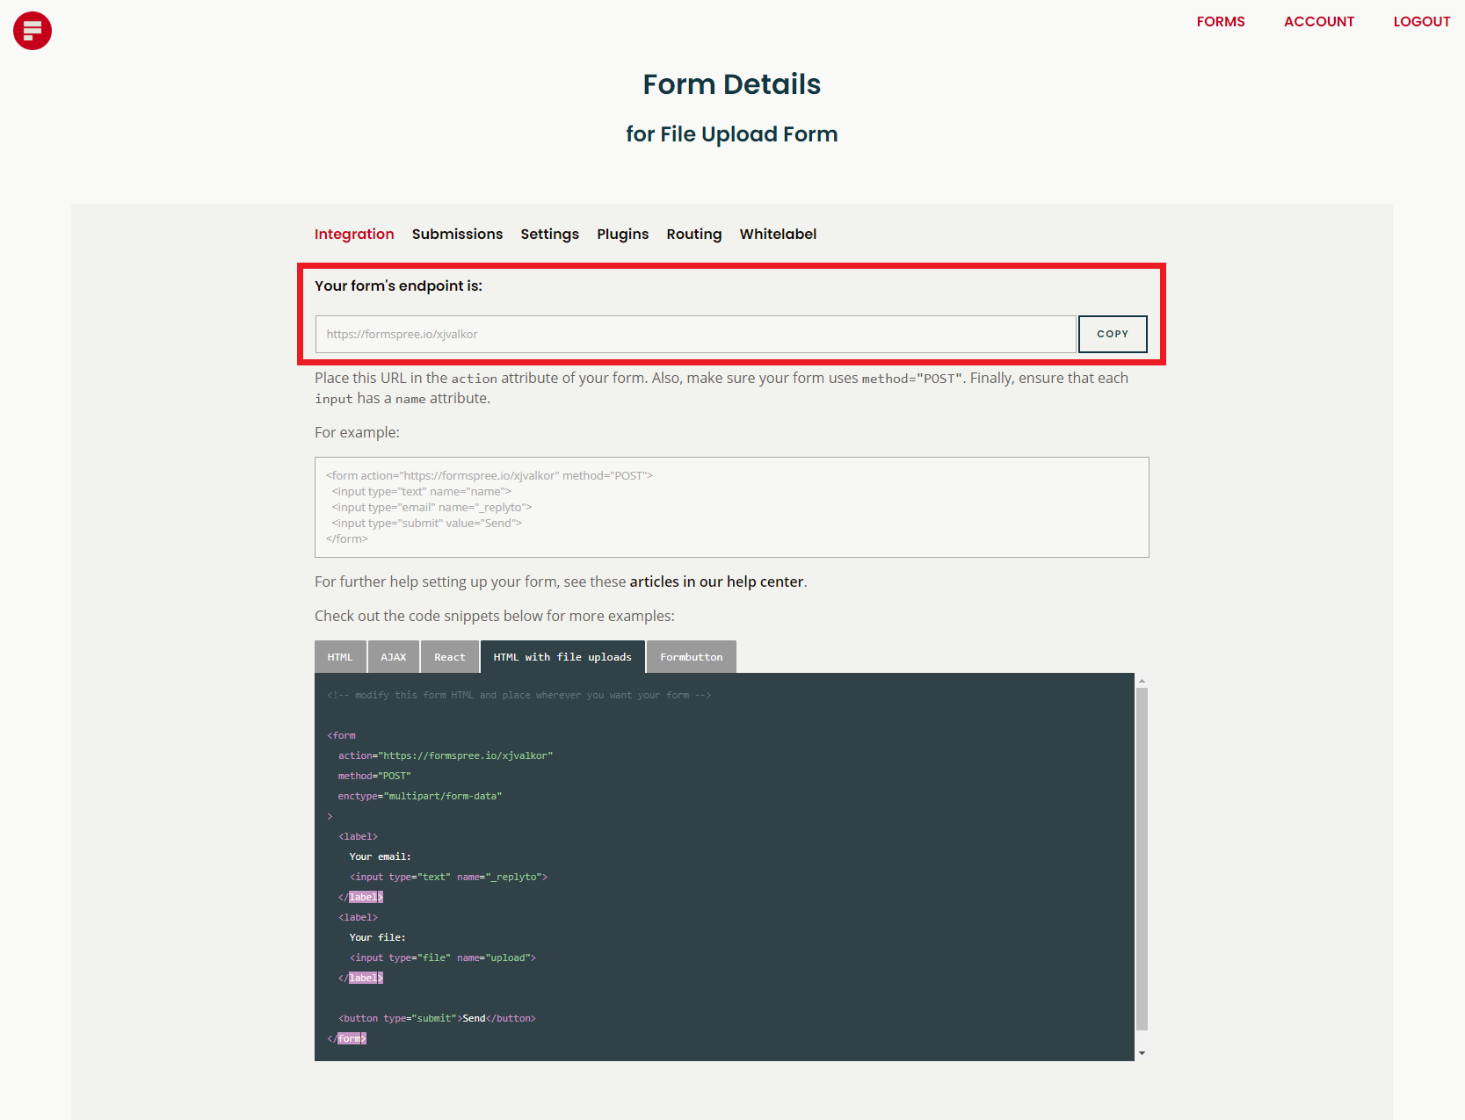Select the React snippet tab
The height and width of the screenshot is (1120, 1465).
click(449, 656)
